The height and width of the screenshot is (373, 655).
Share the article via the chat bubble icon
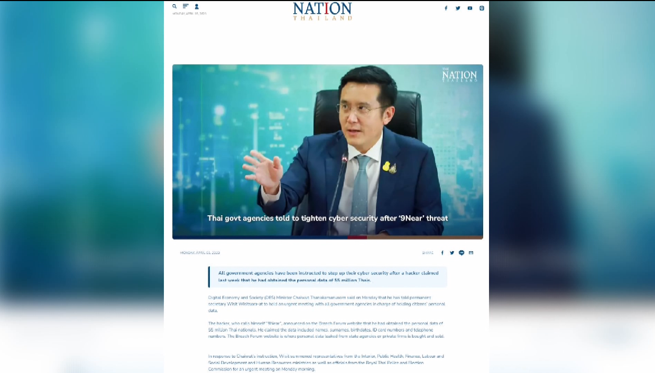462,253
